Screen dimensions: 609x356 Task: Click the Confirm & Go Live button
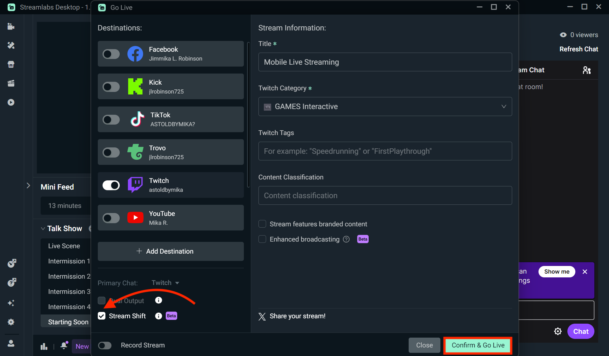[478, 345]
